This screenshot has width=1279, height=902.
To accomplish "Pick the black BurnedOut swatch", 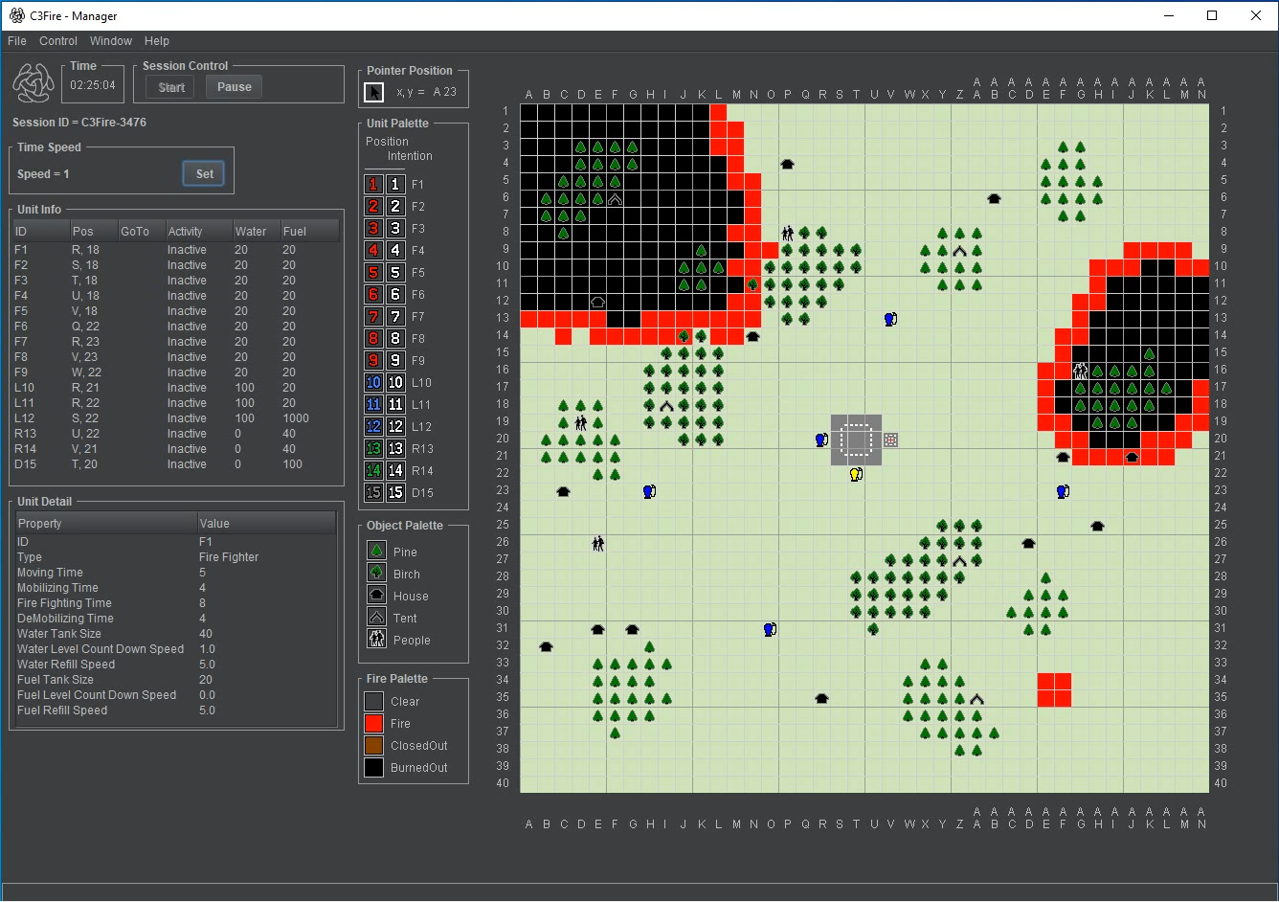I will click(374, 767).
